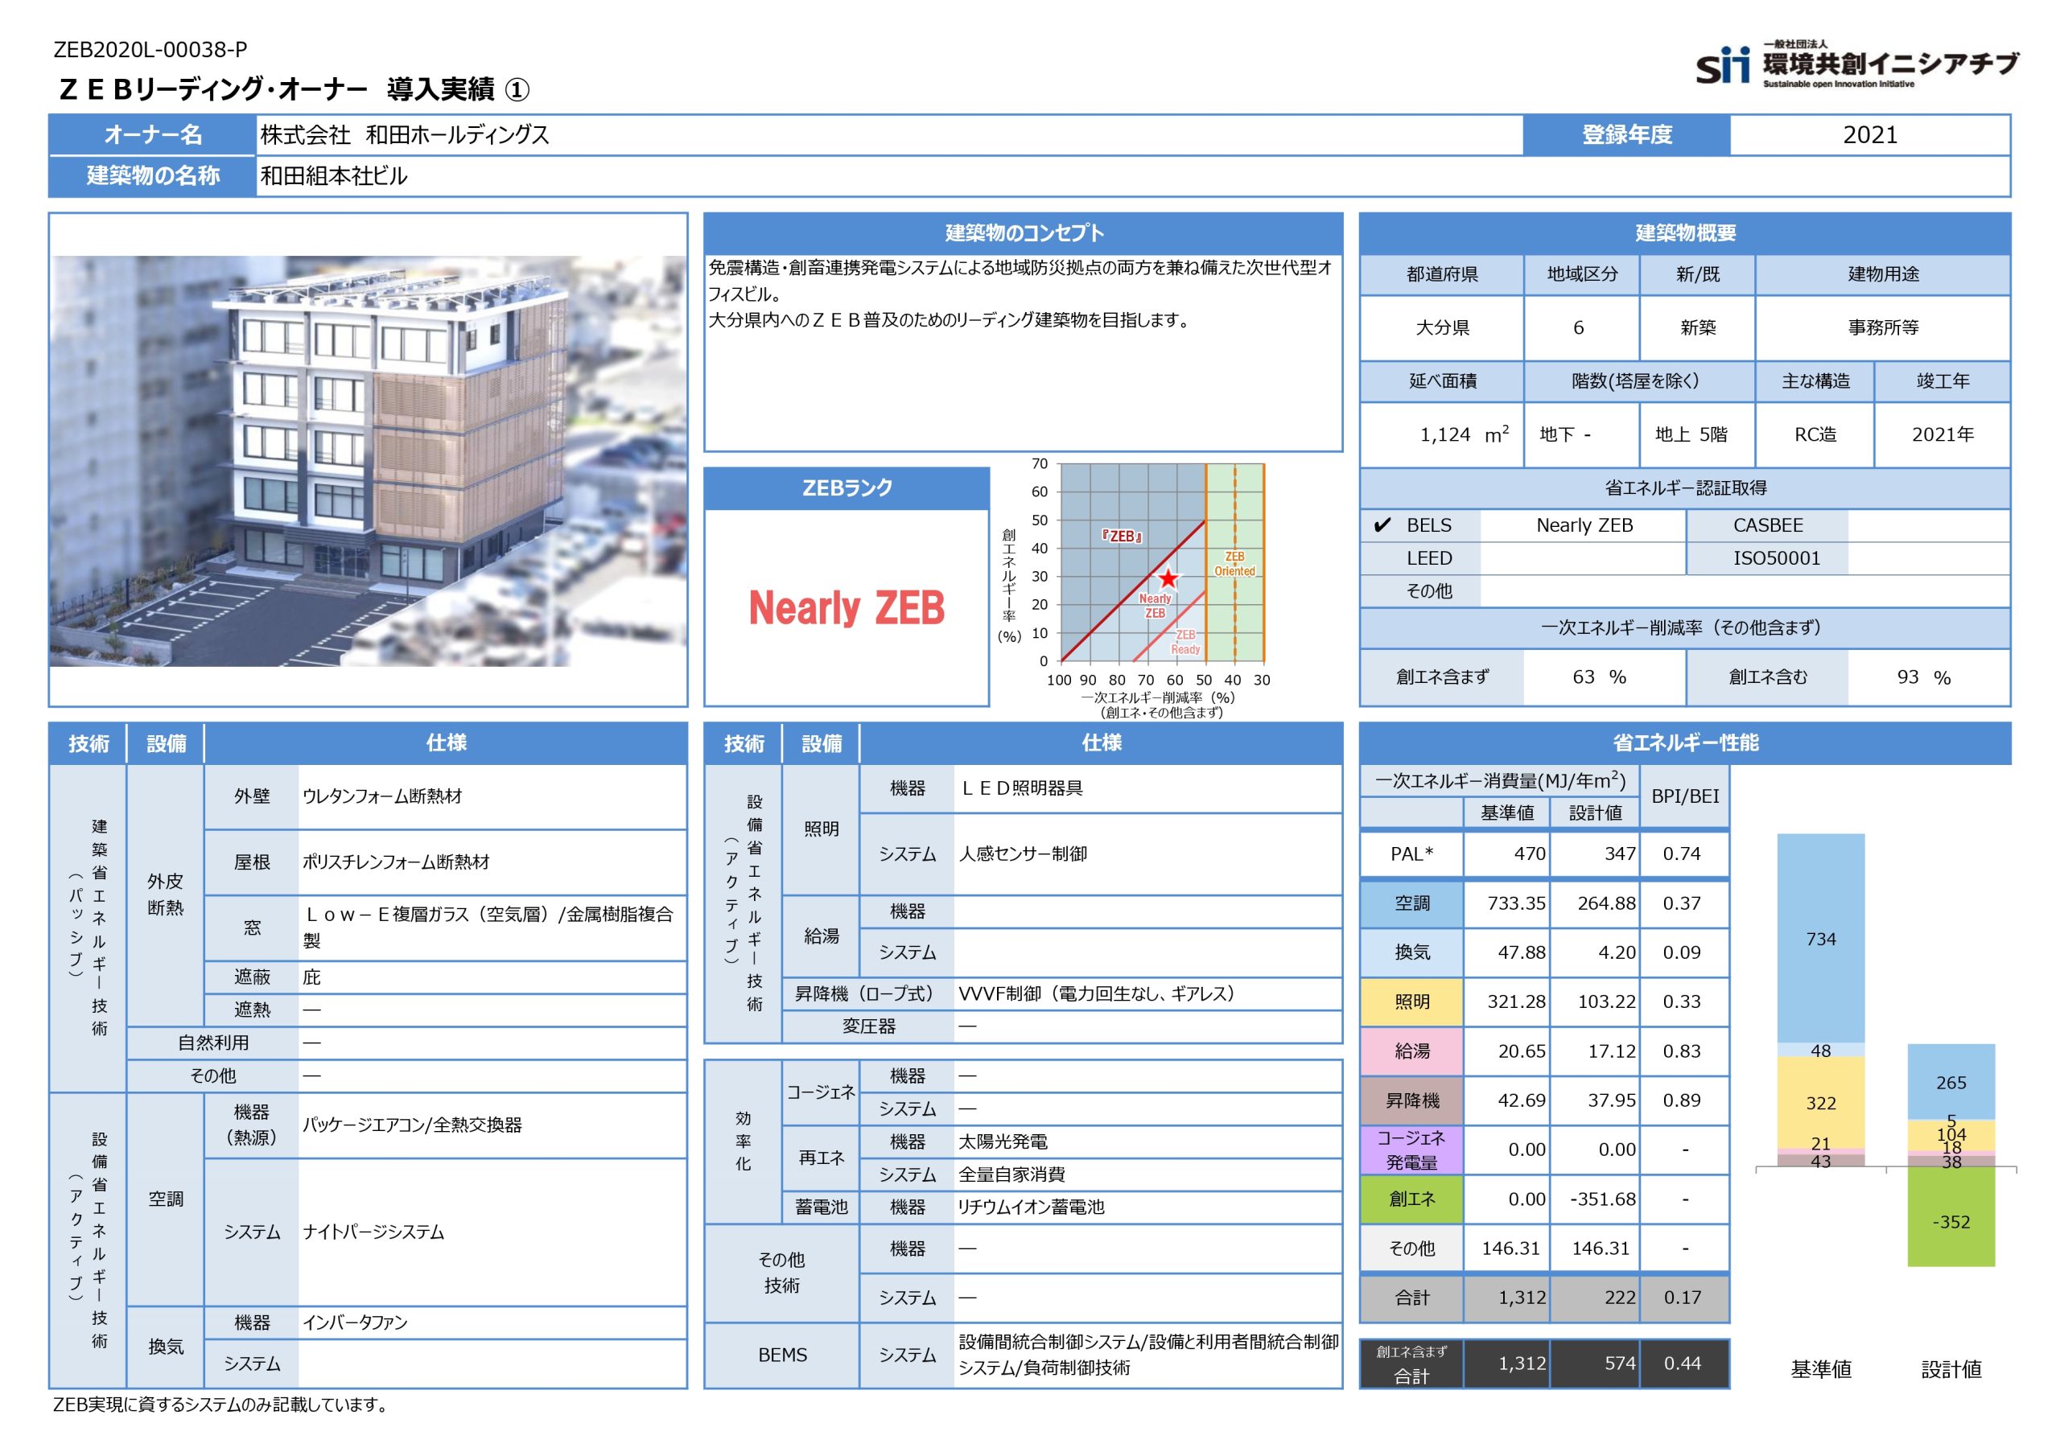
Task: Select the 空調 blue color cell
Action: point(1411,903)
